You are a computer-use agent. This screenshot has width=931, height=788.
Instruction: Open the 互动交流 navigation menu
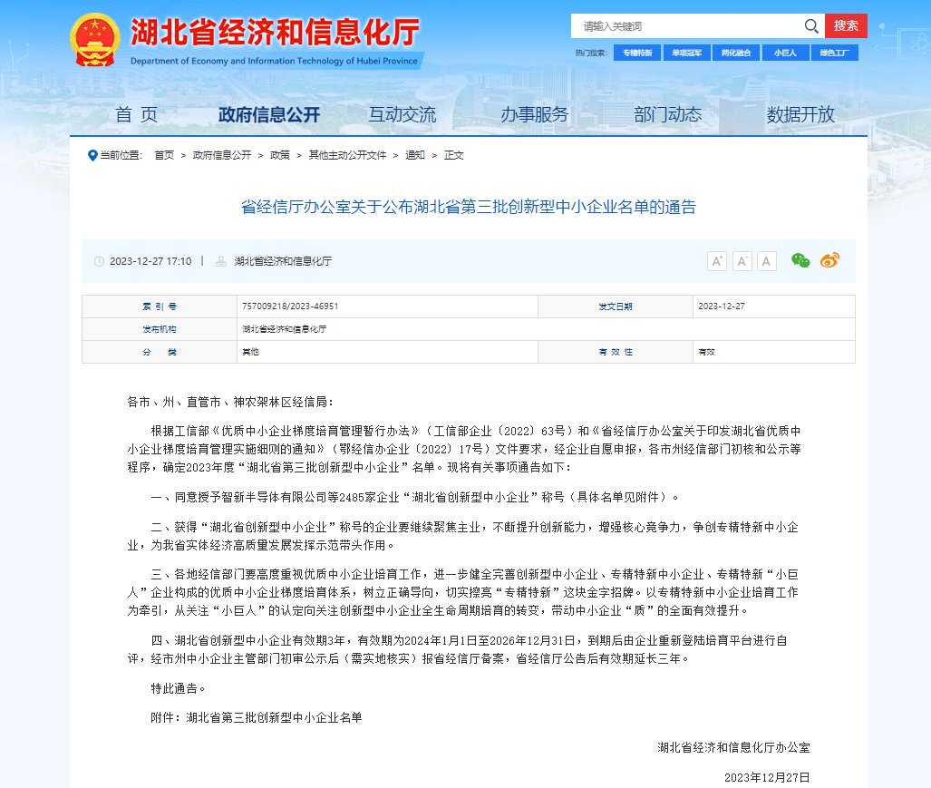402,116
